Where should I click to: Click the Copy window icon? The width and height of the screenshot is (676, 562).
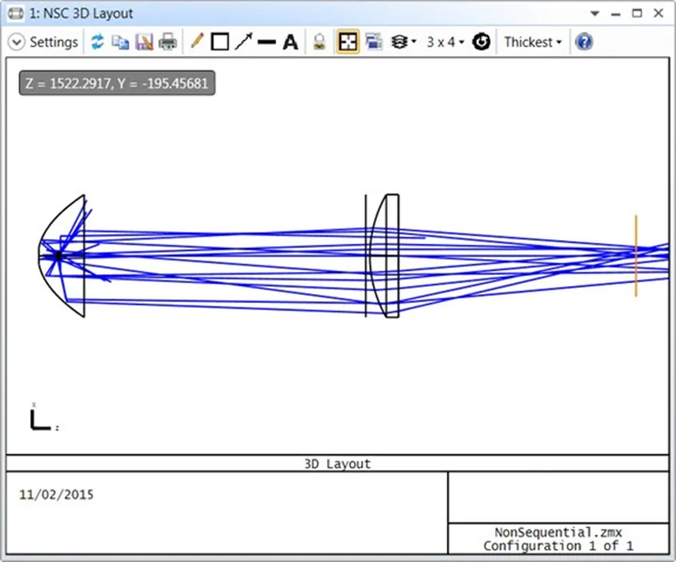pos(120,41)
